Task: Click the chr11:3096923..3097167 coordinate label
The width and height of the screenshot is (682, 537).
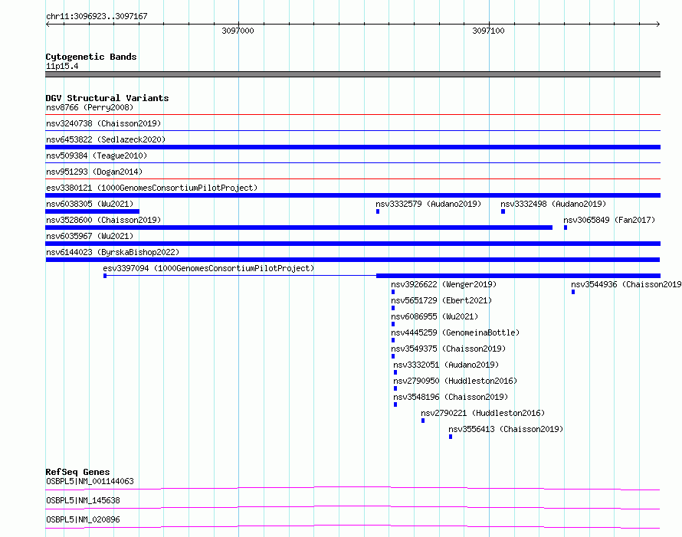Action: [97, 16]
